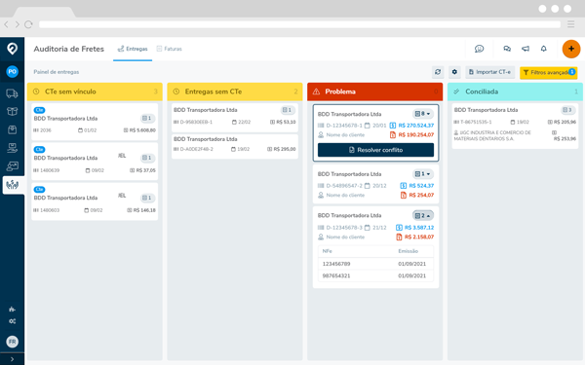
Task: Switch to the Faturas tab
Action: pyautogui.click(x=170, y=49)
